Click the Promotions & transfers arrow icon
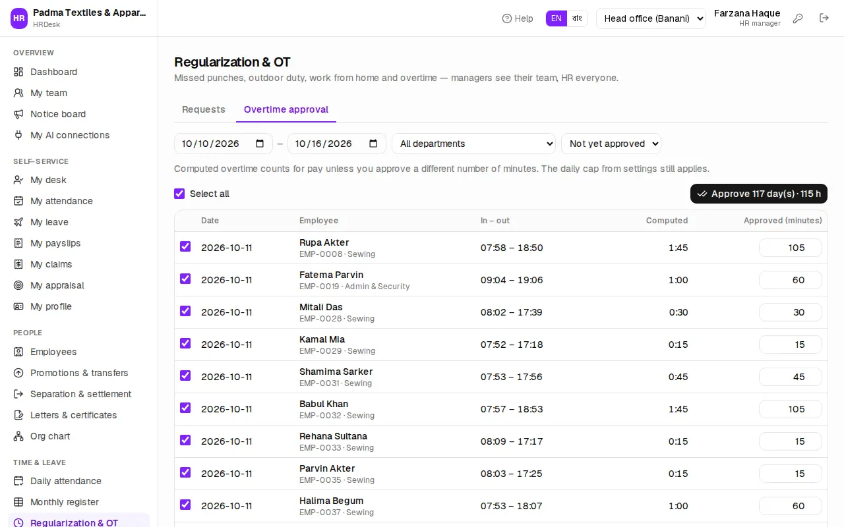 point(18,373)
